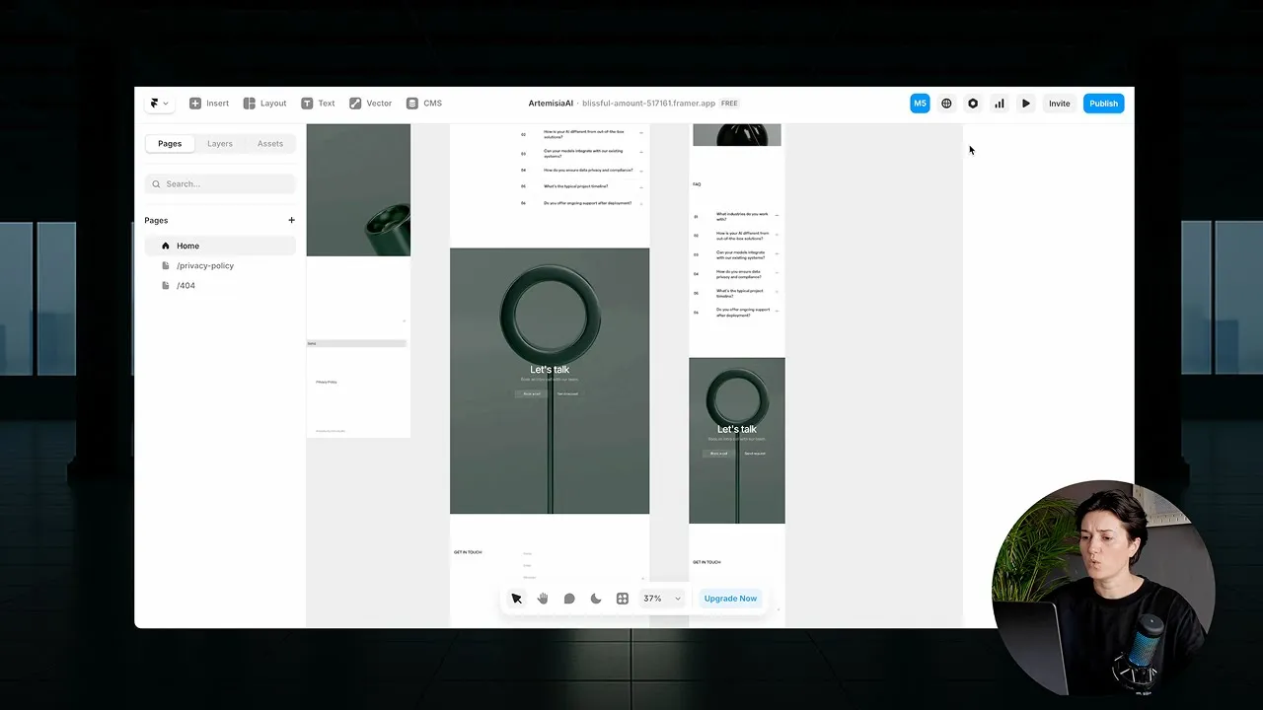Switch to the Assets tab
The height and width of the screenshot is (710, 1263).
click(270, 144)
